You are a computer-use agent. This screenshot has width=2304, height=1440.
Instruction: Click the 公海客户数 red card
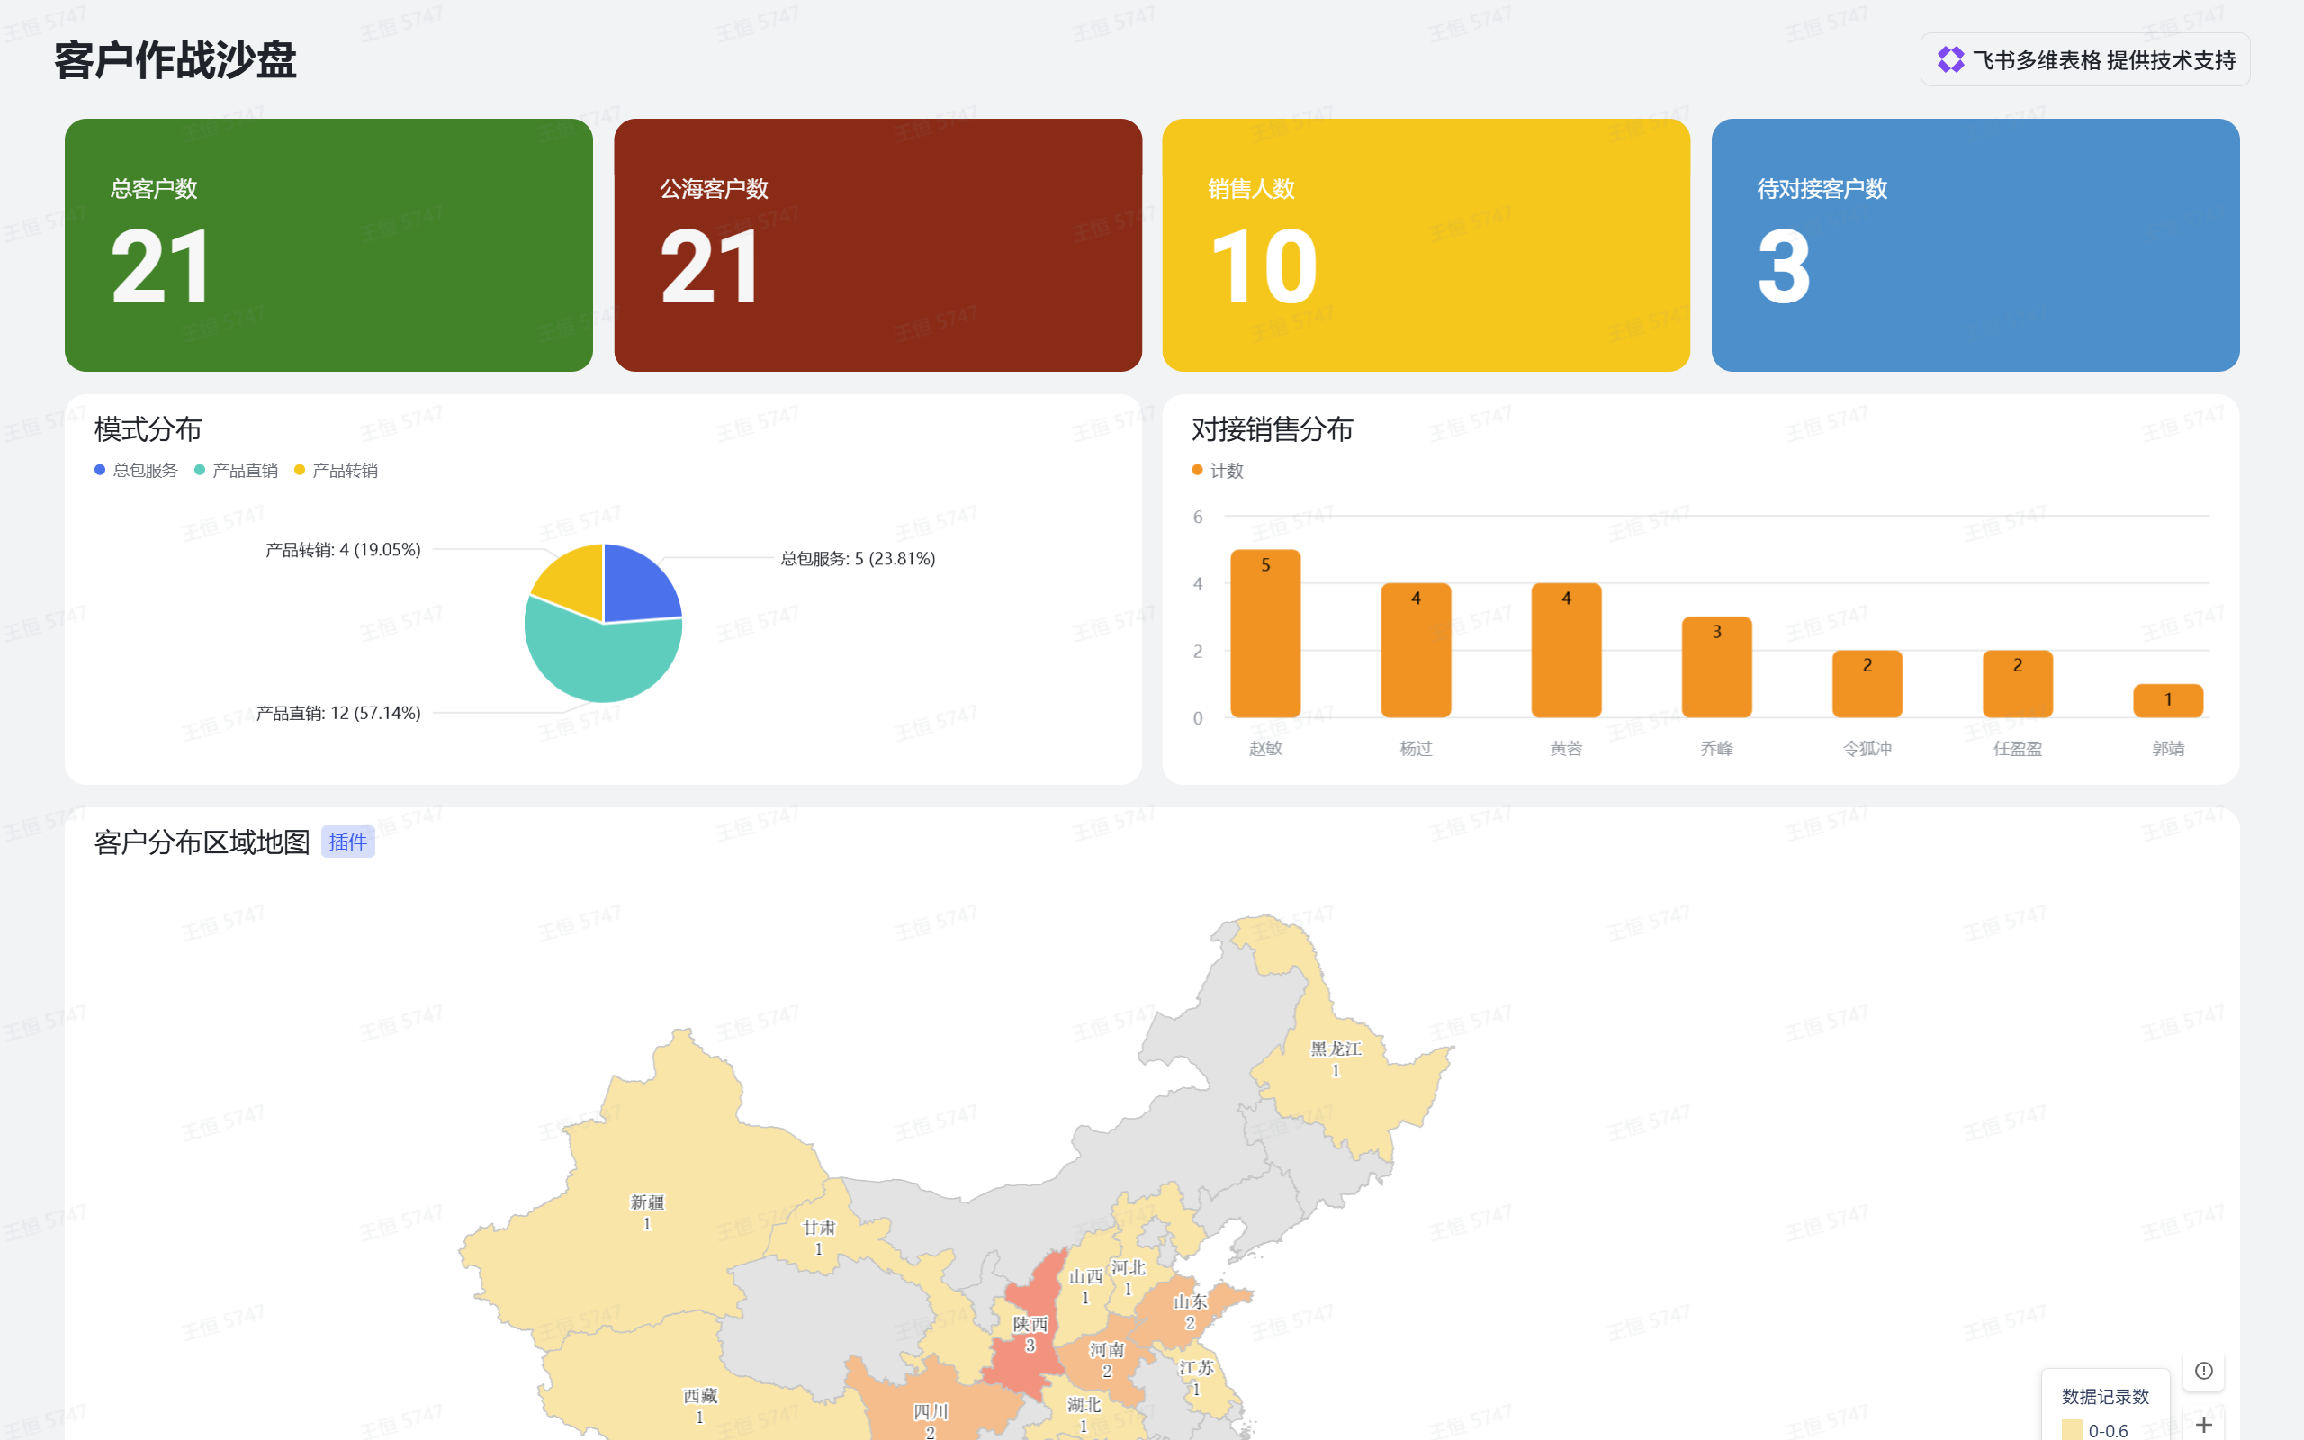(x=877, y=245)
